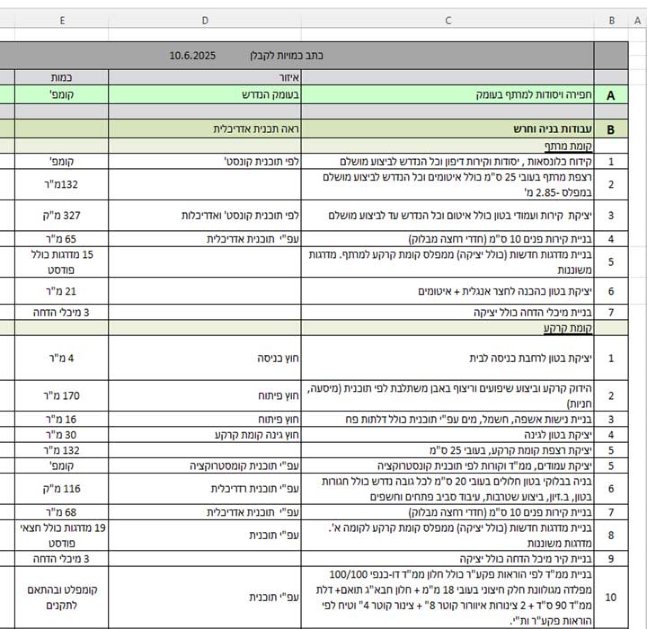Select the underlined 'קומת קרקע' subheading cell
The image size is (647, 629).
pos(448,329)
